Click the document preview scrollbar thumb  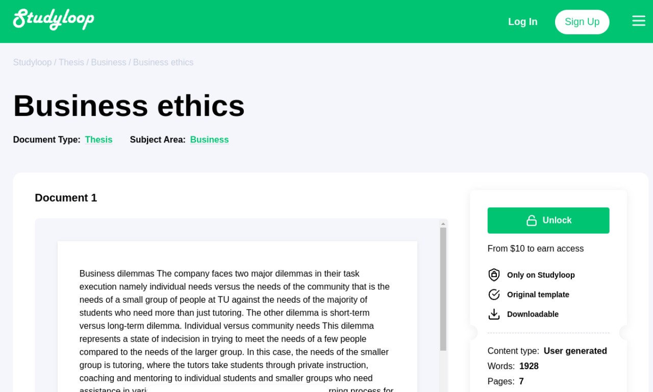(x=443, y=289)
